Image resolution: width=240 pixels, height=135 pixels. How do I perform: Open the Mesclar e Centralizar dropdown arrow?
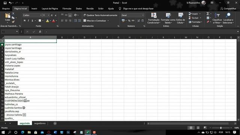click(108, 21)
